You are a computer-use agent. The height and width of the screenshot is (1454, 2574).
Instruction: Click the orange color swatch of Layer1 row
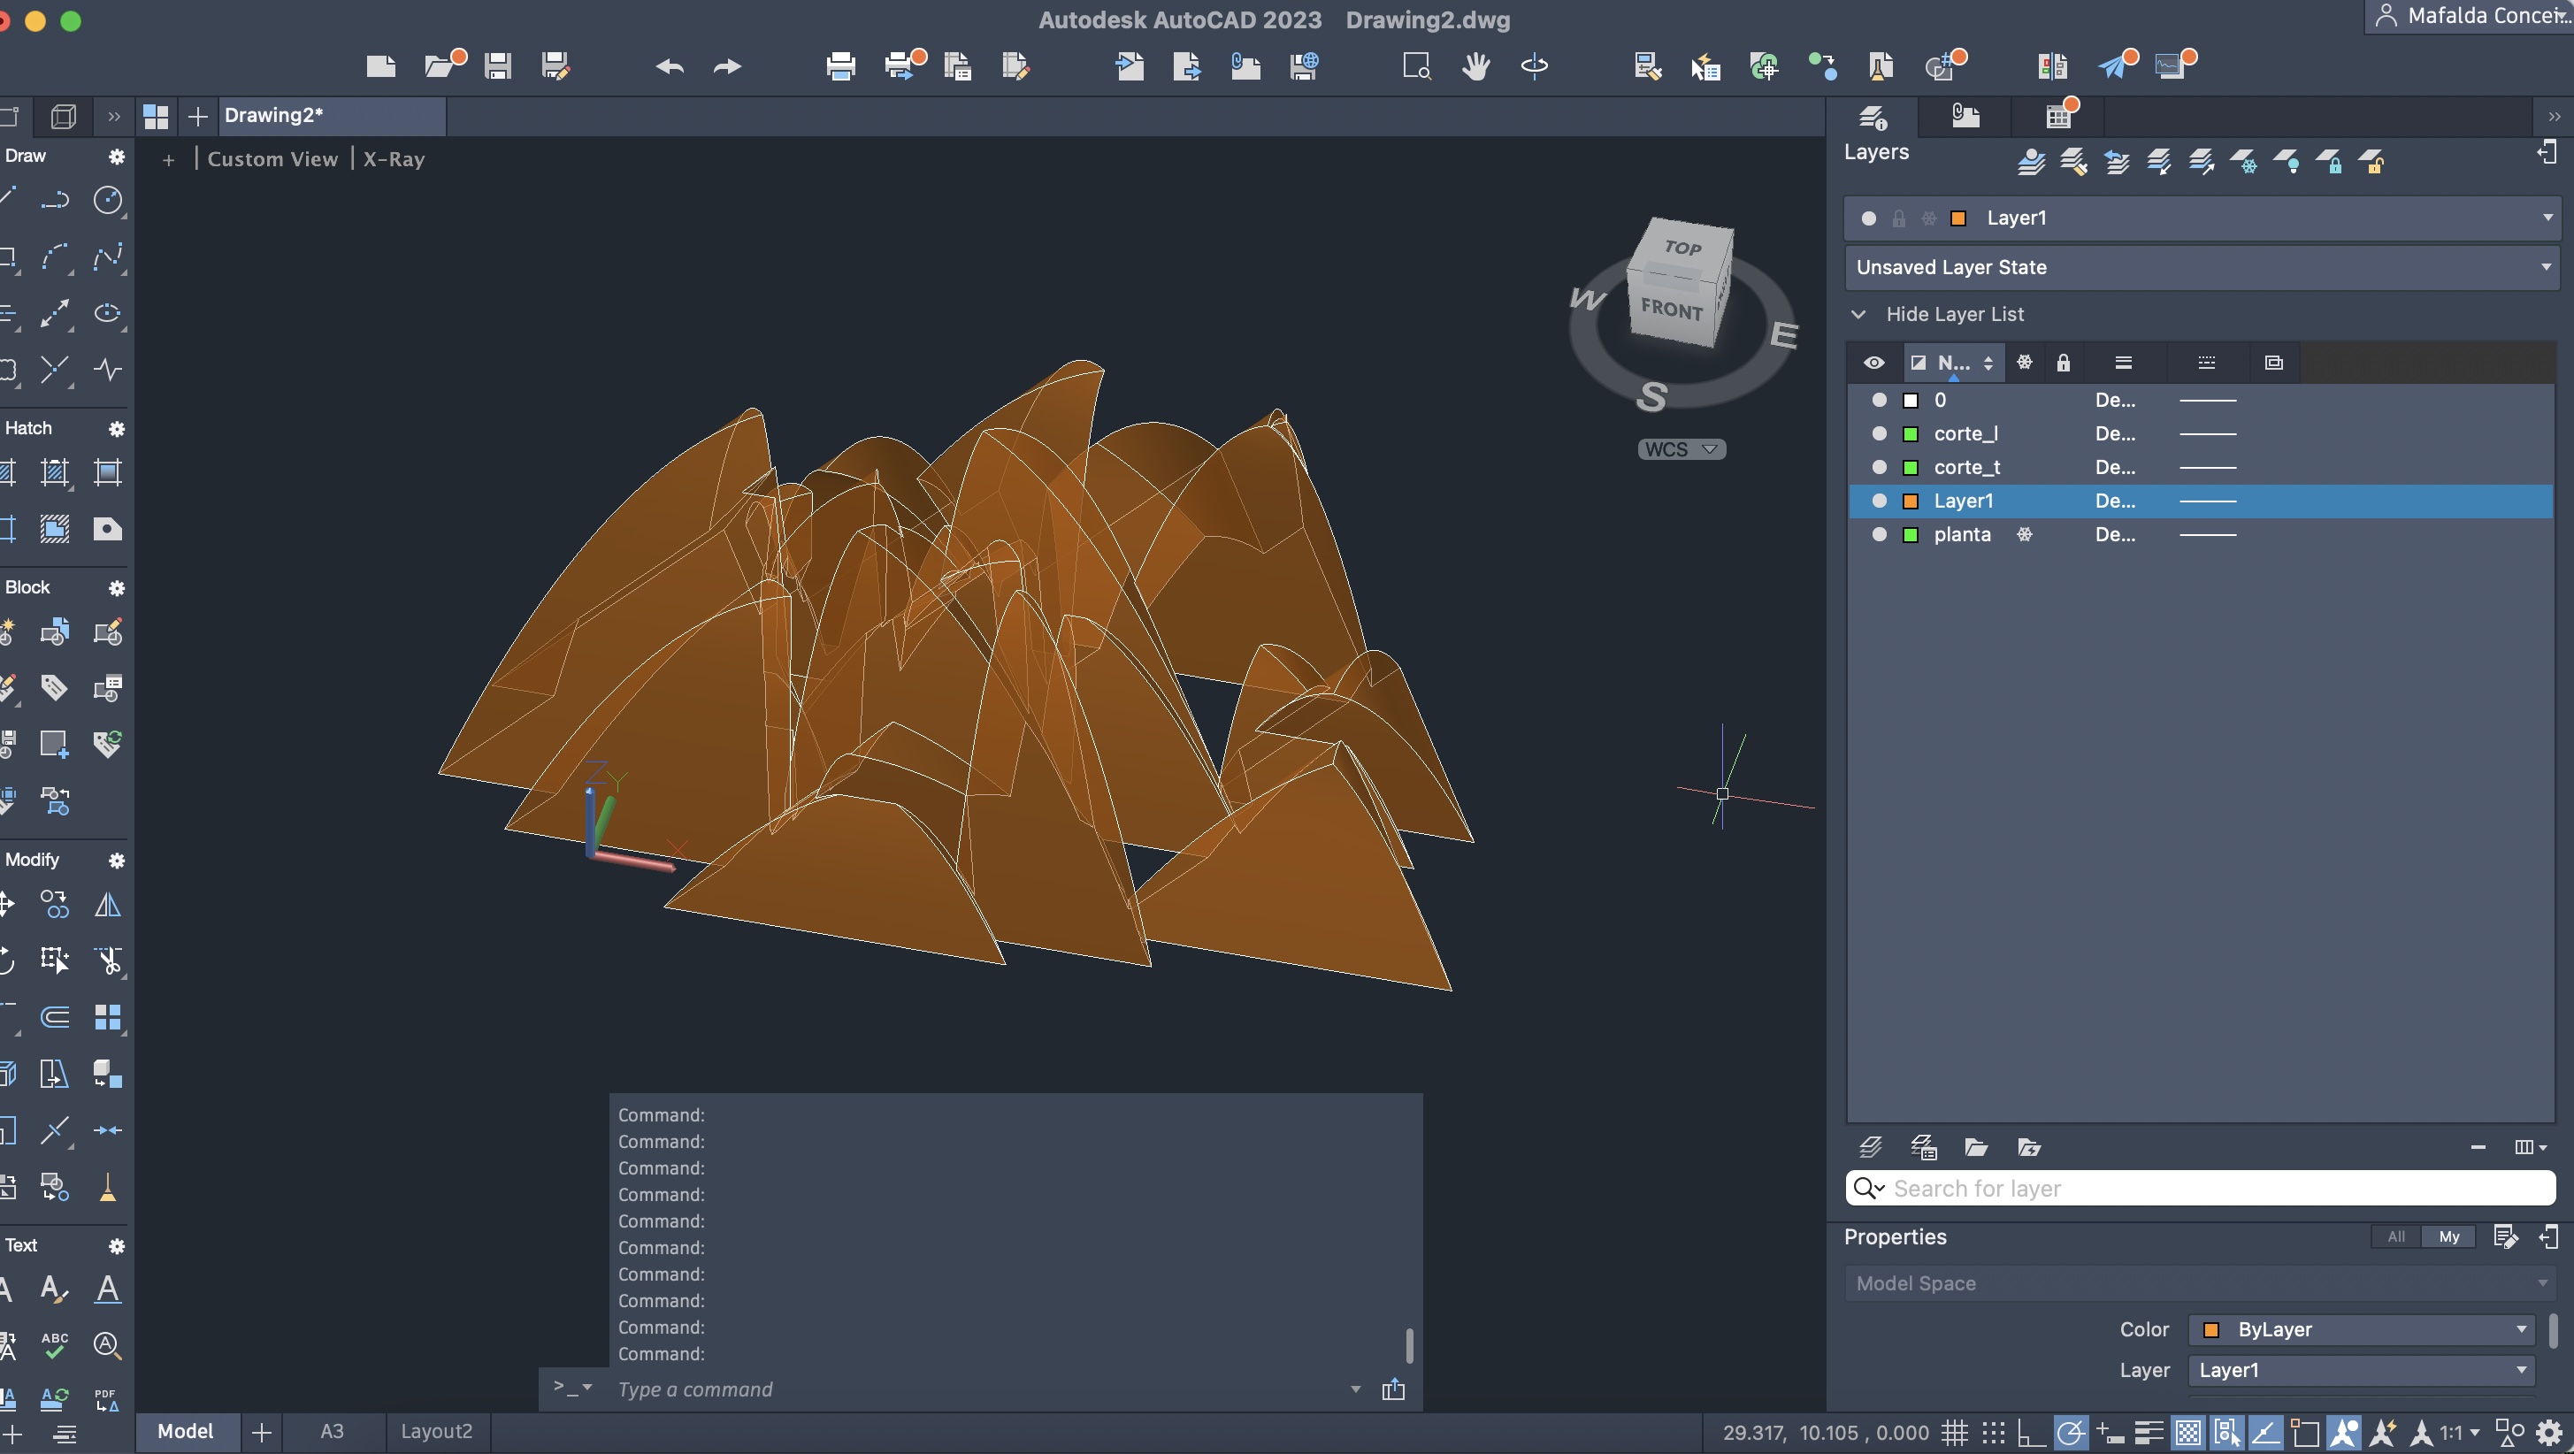click(x=1911, y=501)
